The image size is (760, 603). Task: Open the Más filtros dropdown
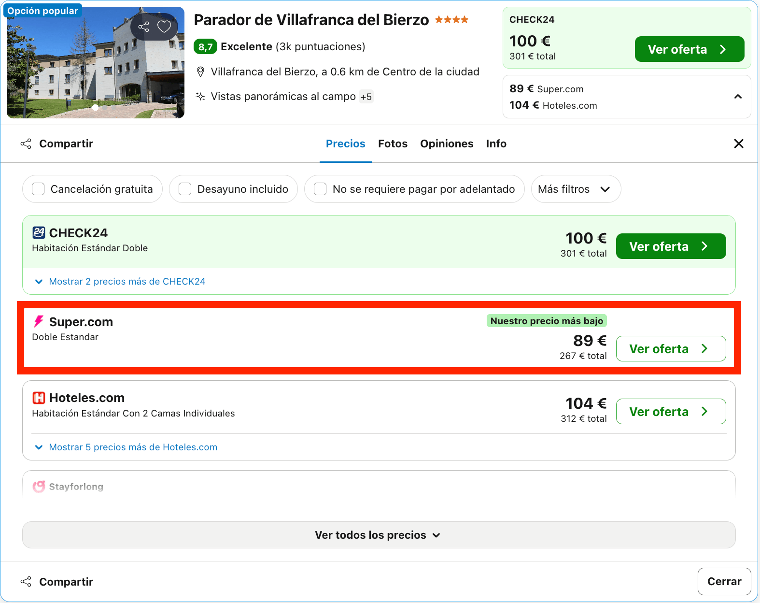pyautogui.click(x=576, y=189)
